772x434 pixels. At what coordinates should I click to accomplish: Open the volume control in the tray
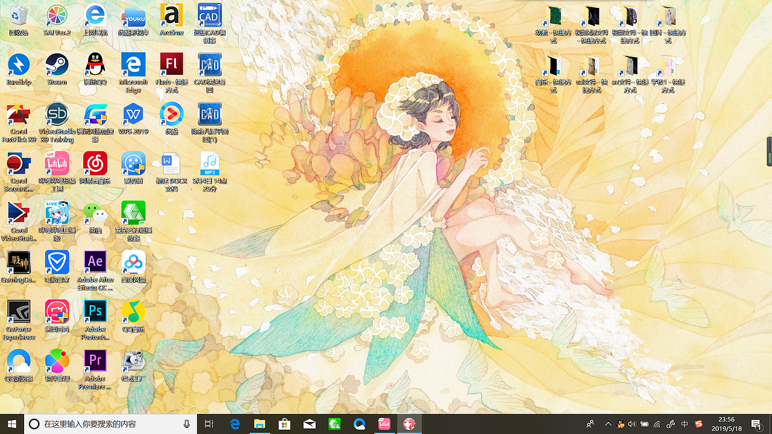632,424
